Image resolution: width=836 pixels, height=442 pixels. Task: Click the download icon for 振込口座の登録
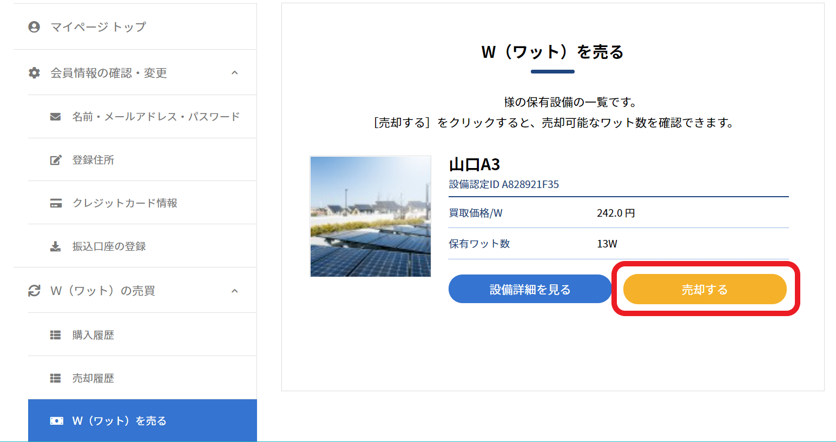55,246
